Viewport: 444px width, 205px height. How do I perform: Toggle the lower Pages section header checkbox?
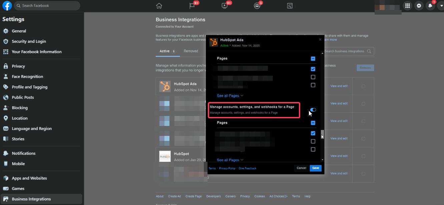click(313, 123)
